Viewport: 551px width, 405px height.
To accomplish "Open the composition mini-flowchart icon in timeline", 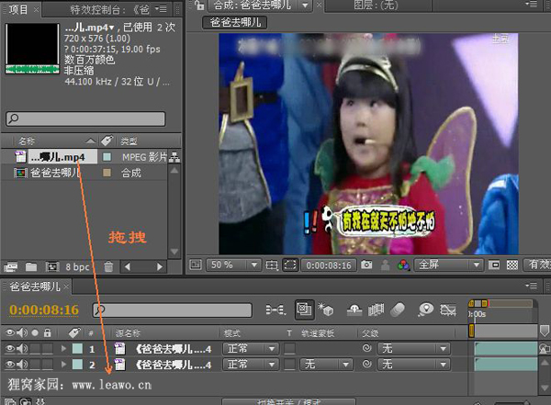I will 275,310.
